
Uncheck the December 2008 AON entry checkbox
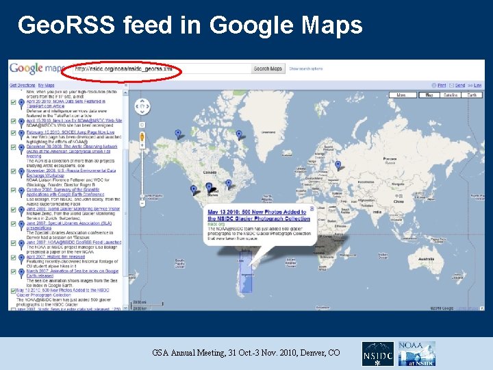[x=13, y=147]
